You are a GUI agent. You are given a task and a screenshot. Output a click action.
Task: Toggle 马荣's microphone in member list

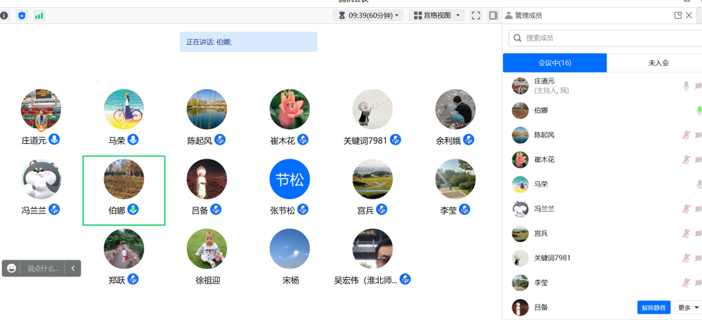[699, 184]
